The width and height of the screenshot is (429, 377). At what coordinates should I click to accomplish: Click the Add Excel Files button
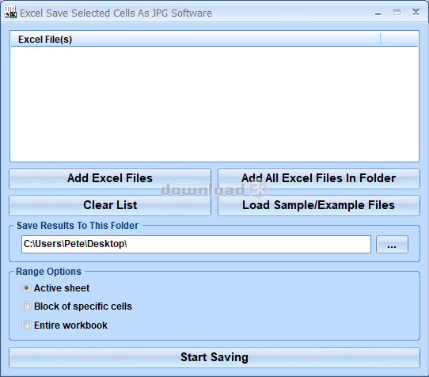[110, 178]
